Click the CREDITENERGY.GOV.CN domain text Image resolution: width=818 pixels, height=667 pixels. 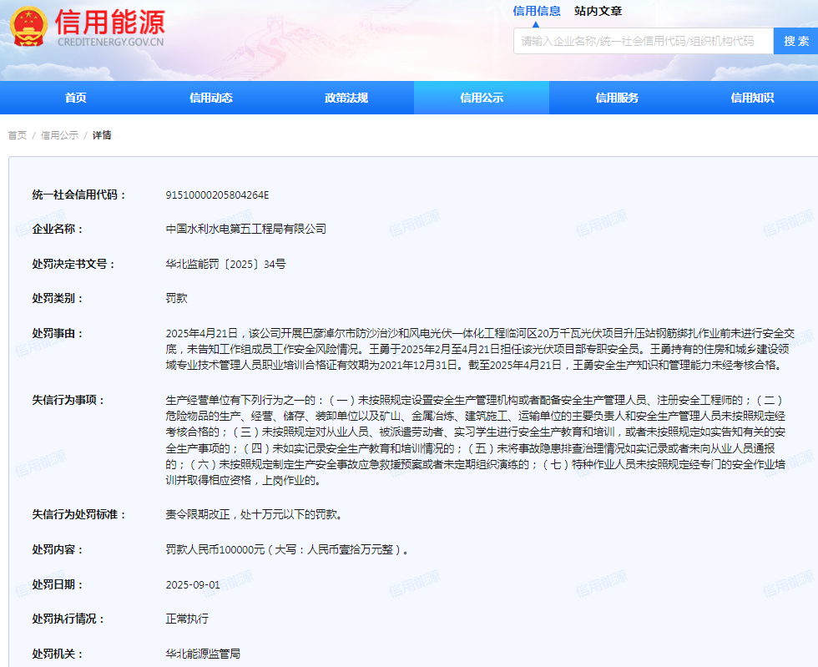point(110,42)
